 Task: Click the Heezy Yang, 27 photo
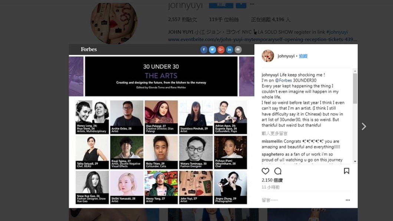pyautogui.click(x=161, y=187)
